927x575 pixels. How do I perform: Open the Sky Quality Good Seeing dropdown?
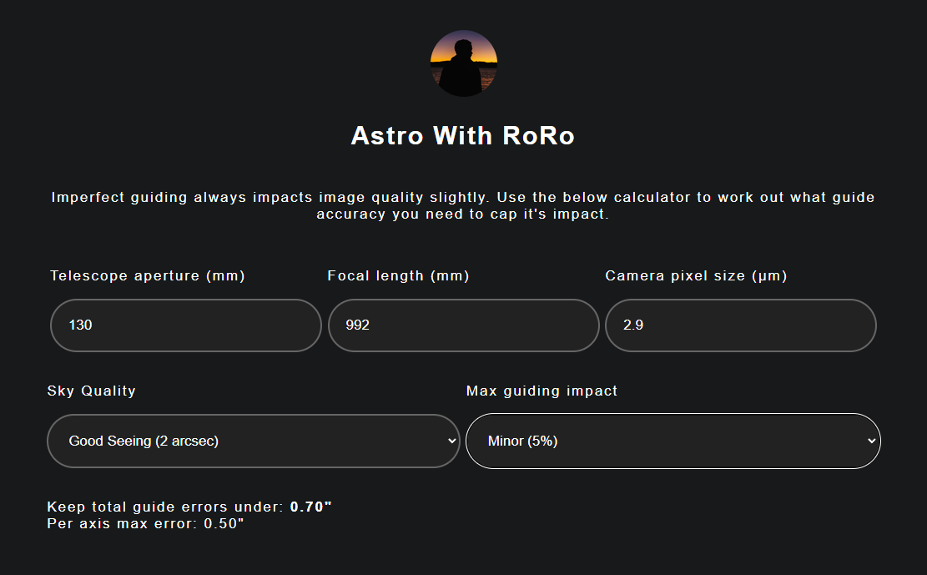coord(254,441)
